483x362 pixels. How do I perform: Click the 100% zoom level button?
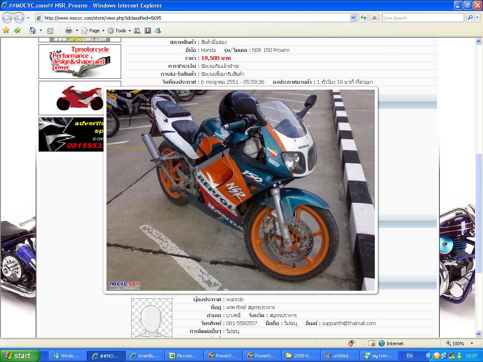(x=455, y=344)
